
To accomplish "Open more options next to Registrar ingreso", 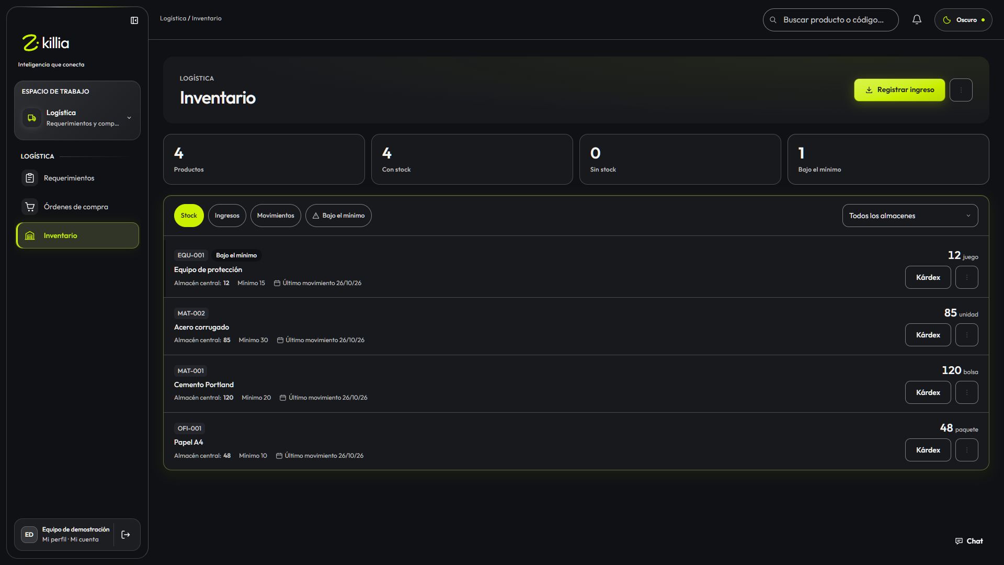I will [x=961, y=90].
